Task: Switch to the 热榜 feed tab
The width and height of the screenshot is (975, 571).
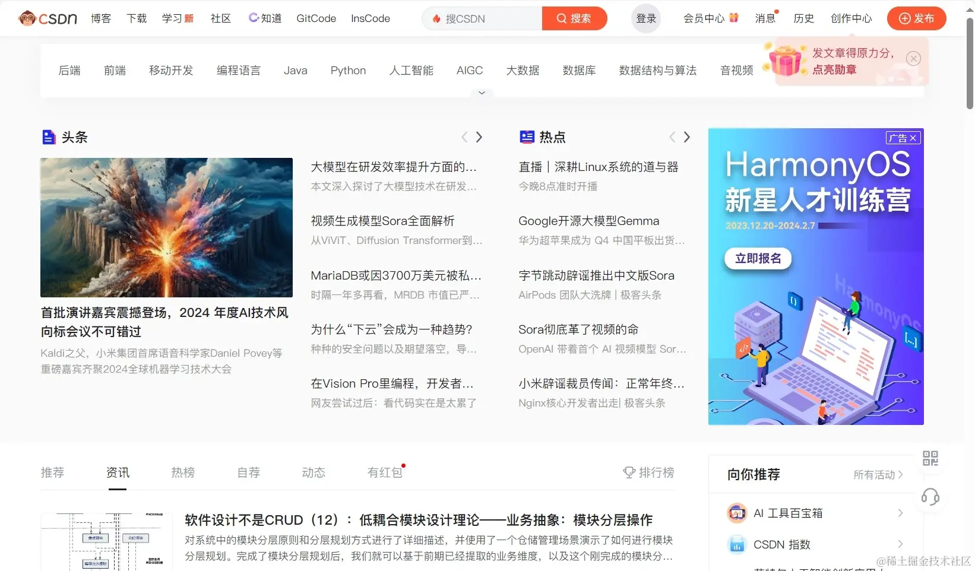Action: point(183,472)
